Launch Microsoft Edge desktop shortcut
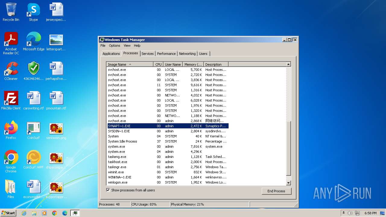 click(33, 42)
